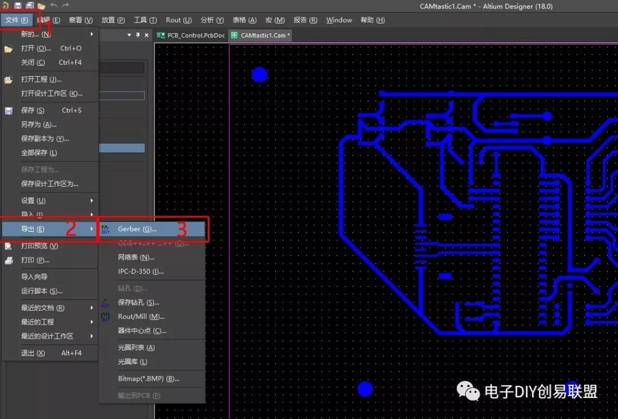Click the print preview icon beside 打印预览

(x=8, y=246)
